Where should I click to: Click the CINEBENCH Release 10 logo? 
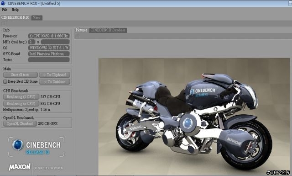36,147
